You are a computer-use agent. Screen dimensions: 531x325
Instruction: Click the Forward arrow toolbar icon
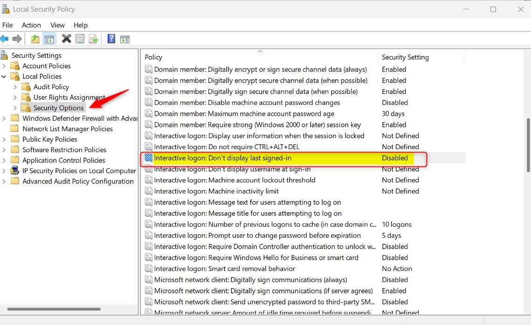point(17,39)
